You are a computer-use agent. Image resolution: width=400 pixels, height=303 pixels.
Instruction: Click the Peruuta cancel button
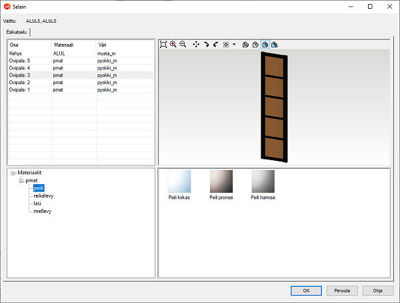click(341, 290)
